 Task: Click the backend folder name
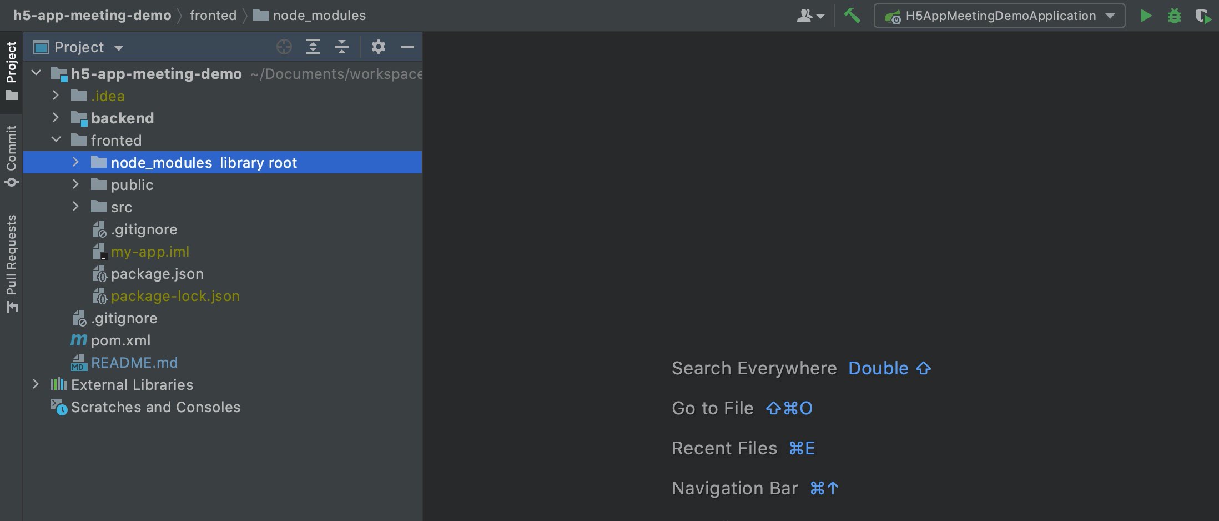tap(122, 118)
